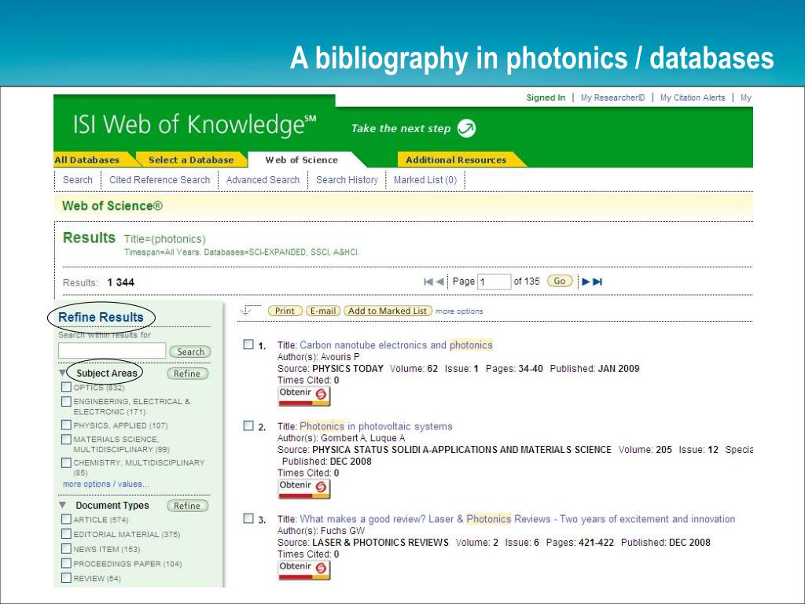Click the 'LASER & PHOTONICS REVIEWS' source name

click(380, 543)
